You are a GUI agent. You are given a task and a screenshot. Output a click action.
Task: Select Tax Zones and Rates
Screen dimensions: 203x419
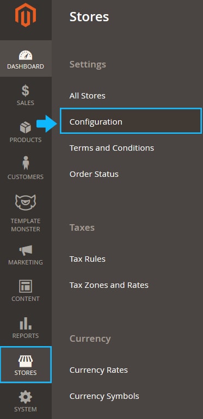(x=109, y=285)
